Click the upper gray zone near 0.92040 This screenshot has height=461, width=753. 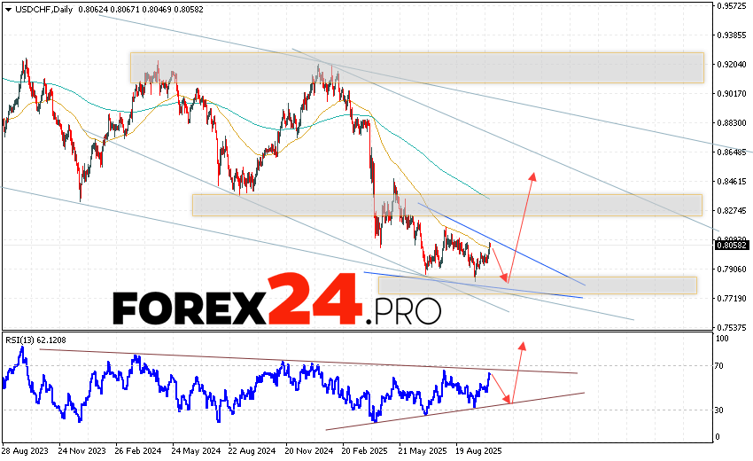[416, 67]
